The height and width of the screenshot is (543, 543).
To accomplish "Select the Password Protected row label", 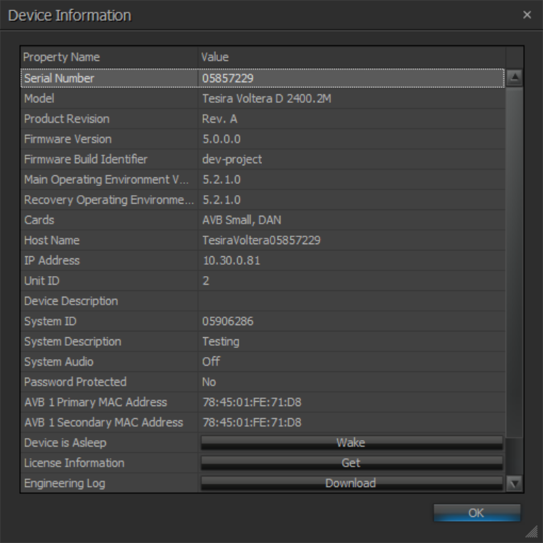I will pyautogui.click(x=75, y=383).
